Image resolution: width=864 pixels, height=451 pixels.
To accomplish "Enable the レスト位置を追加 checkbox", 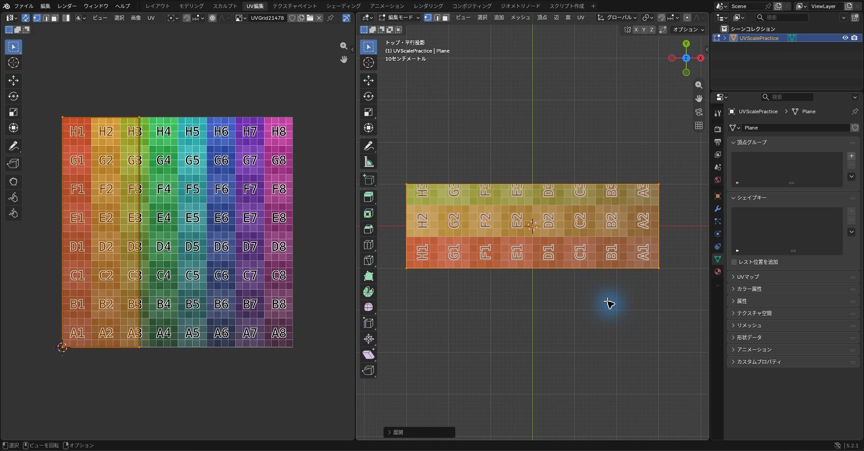I will click(x=734, y=262).
